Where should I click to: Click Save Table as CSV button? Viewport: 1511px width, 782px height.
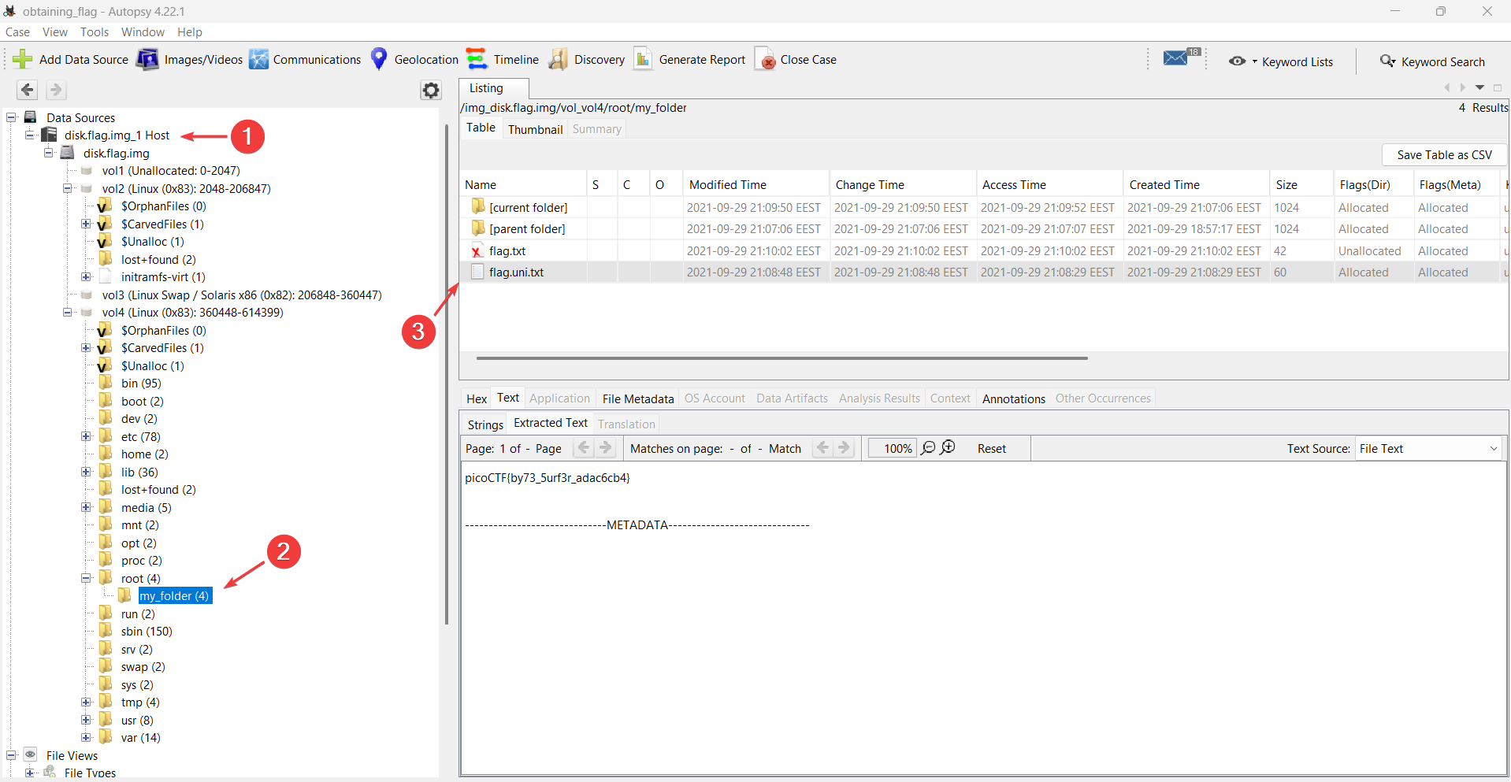click(x=1443, y=155)
